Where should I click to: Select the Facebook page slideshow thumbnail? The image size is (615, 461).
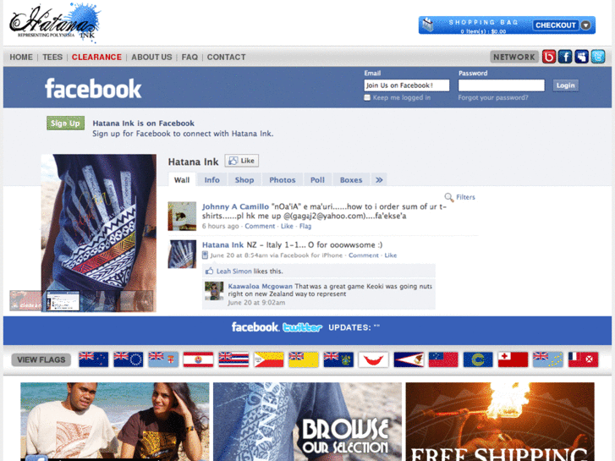click(63, 301)
